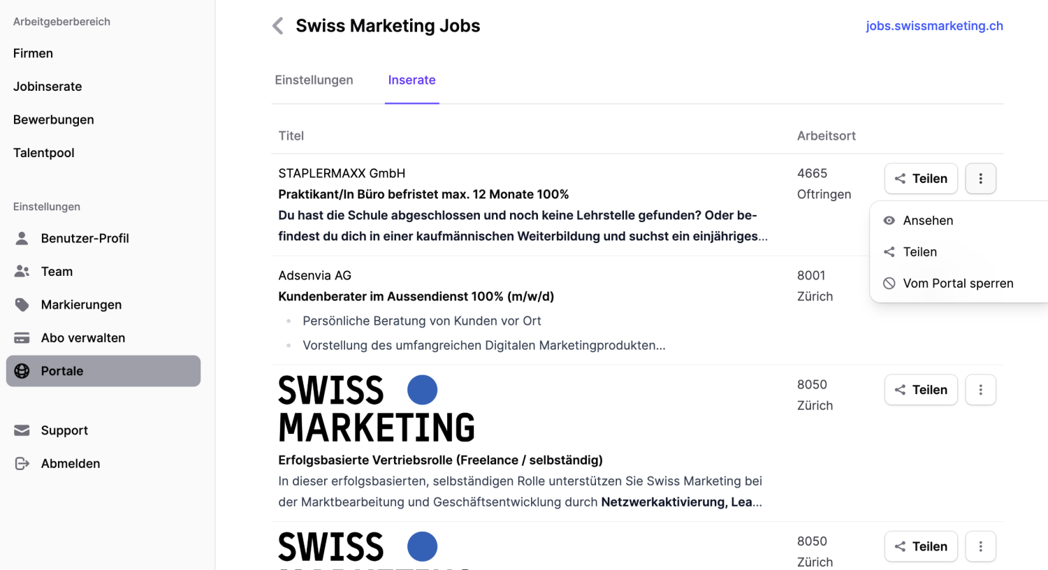Share the Erfolgsbasierte Vertriebsrolle via Teilen button
Screen dimensions: 1048x570
point(921,390)
